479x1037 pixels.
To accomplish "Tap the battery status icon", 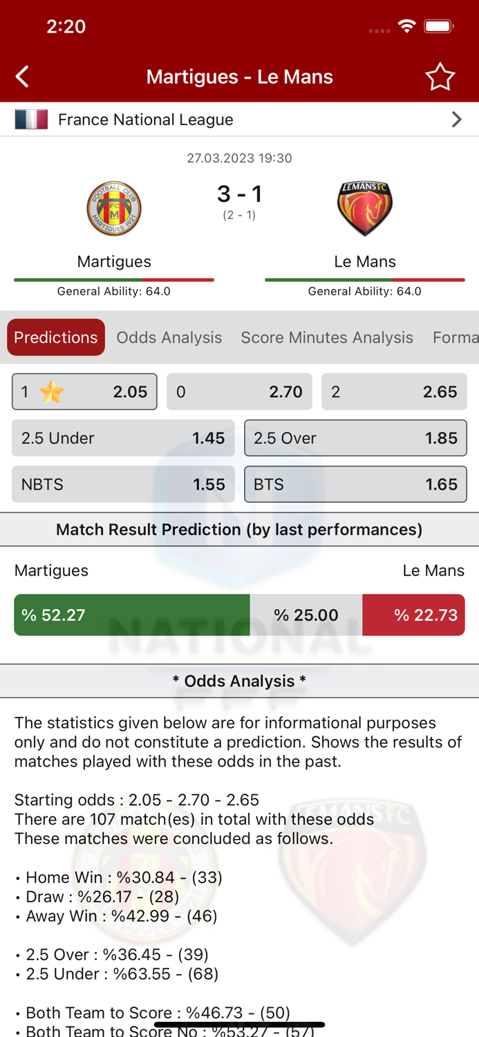I will point(439,26).
